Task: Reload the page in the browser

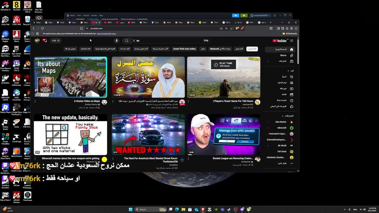Action: coord(42,28)
